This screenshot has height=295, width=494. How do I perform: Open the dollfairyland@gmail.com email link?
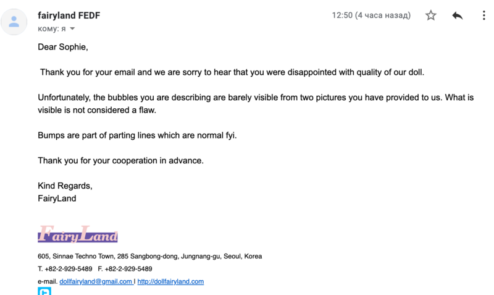point(96,281)
